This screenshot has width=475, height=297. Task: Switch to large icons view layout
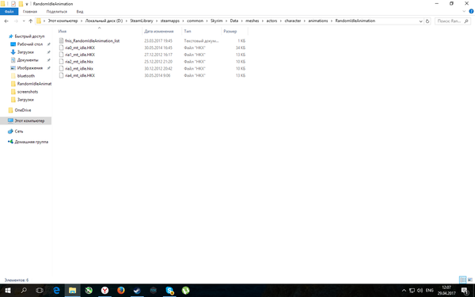click(x=470, y=280)
